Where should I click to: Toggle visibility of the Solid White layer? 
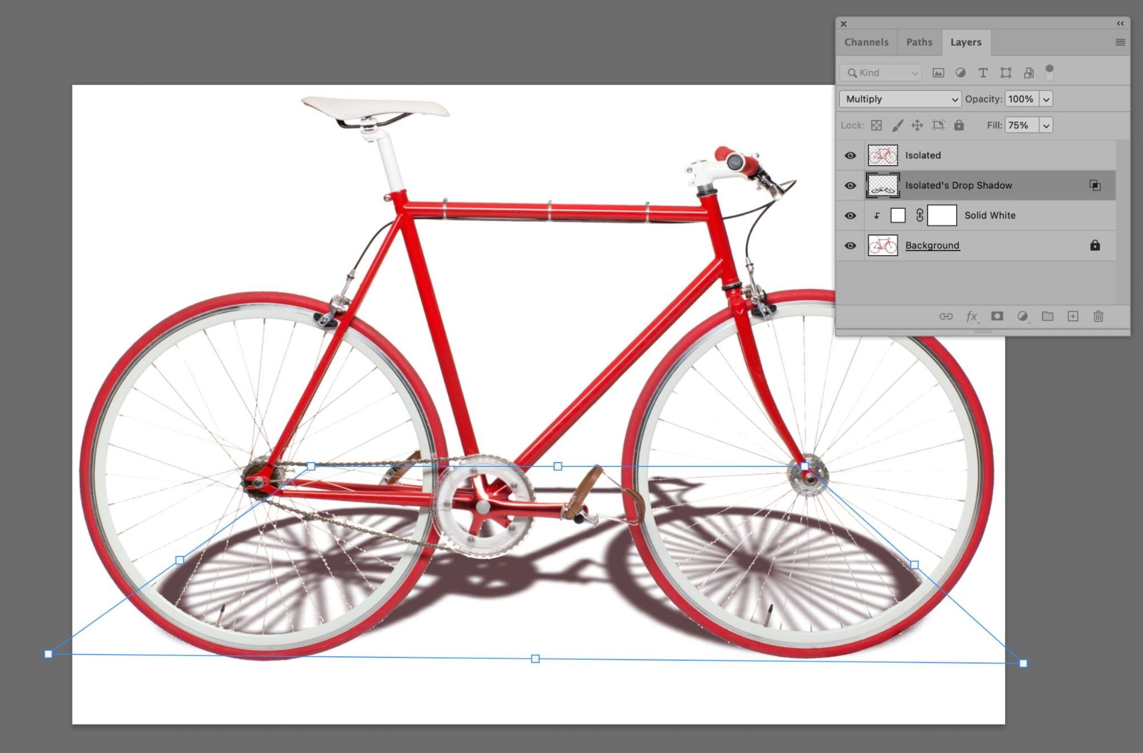coord(850,216)
